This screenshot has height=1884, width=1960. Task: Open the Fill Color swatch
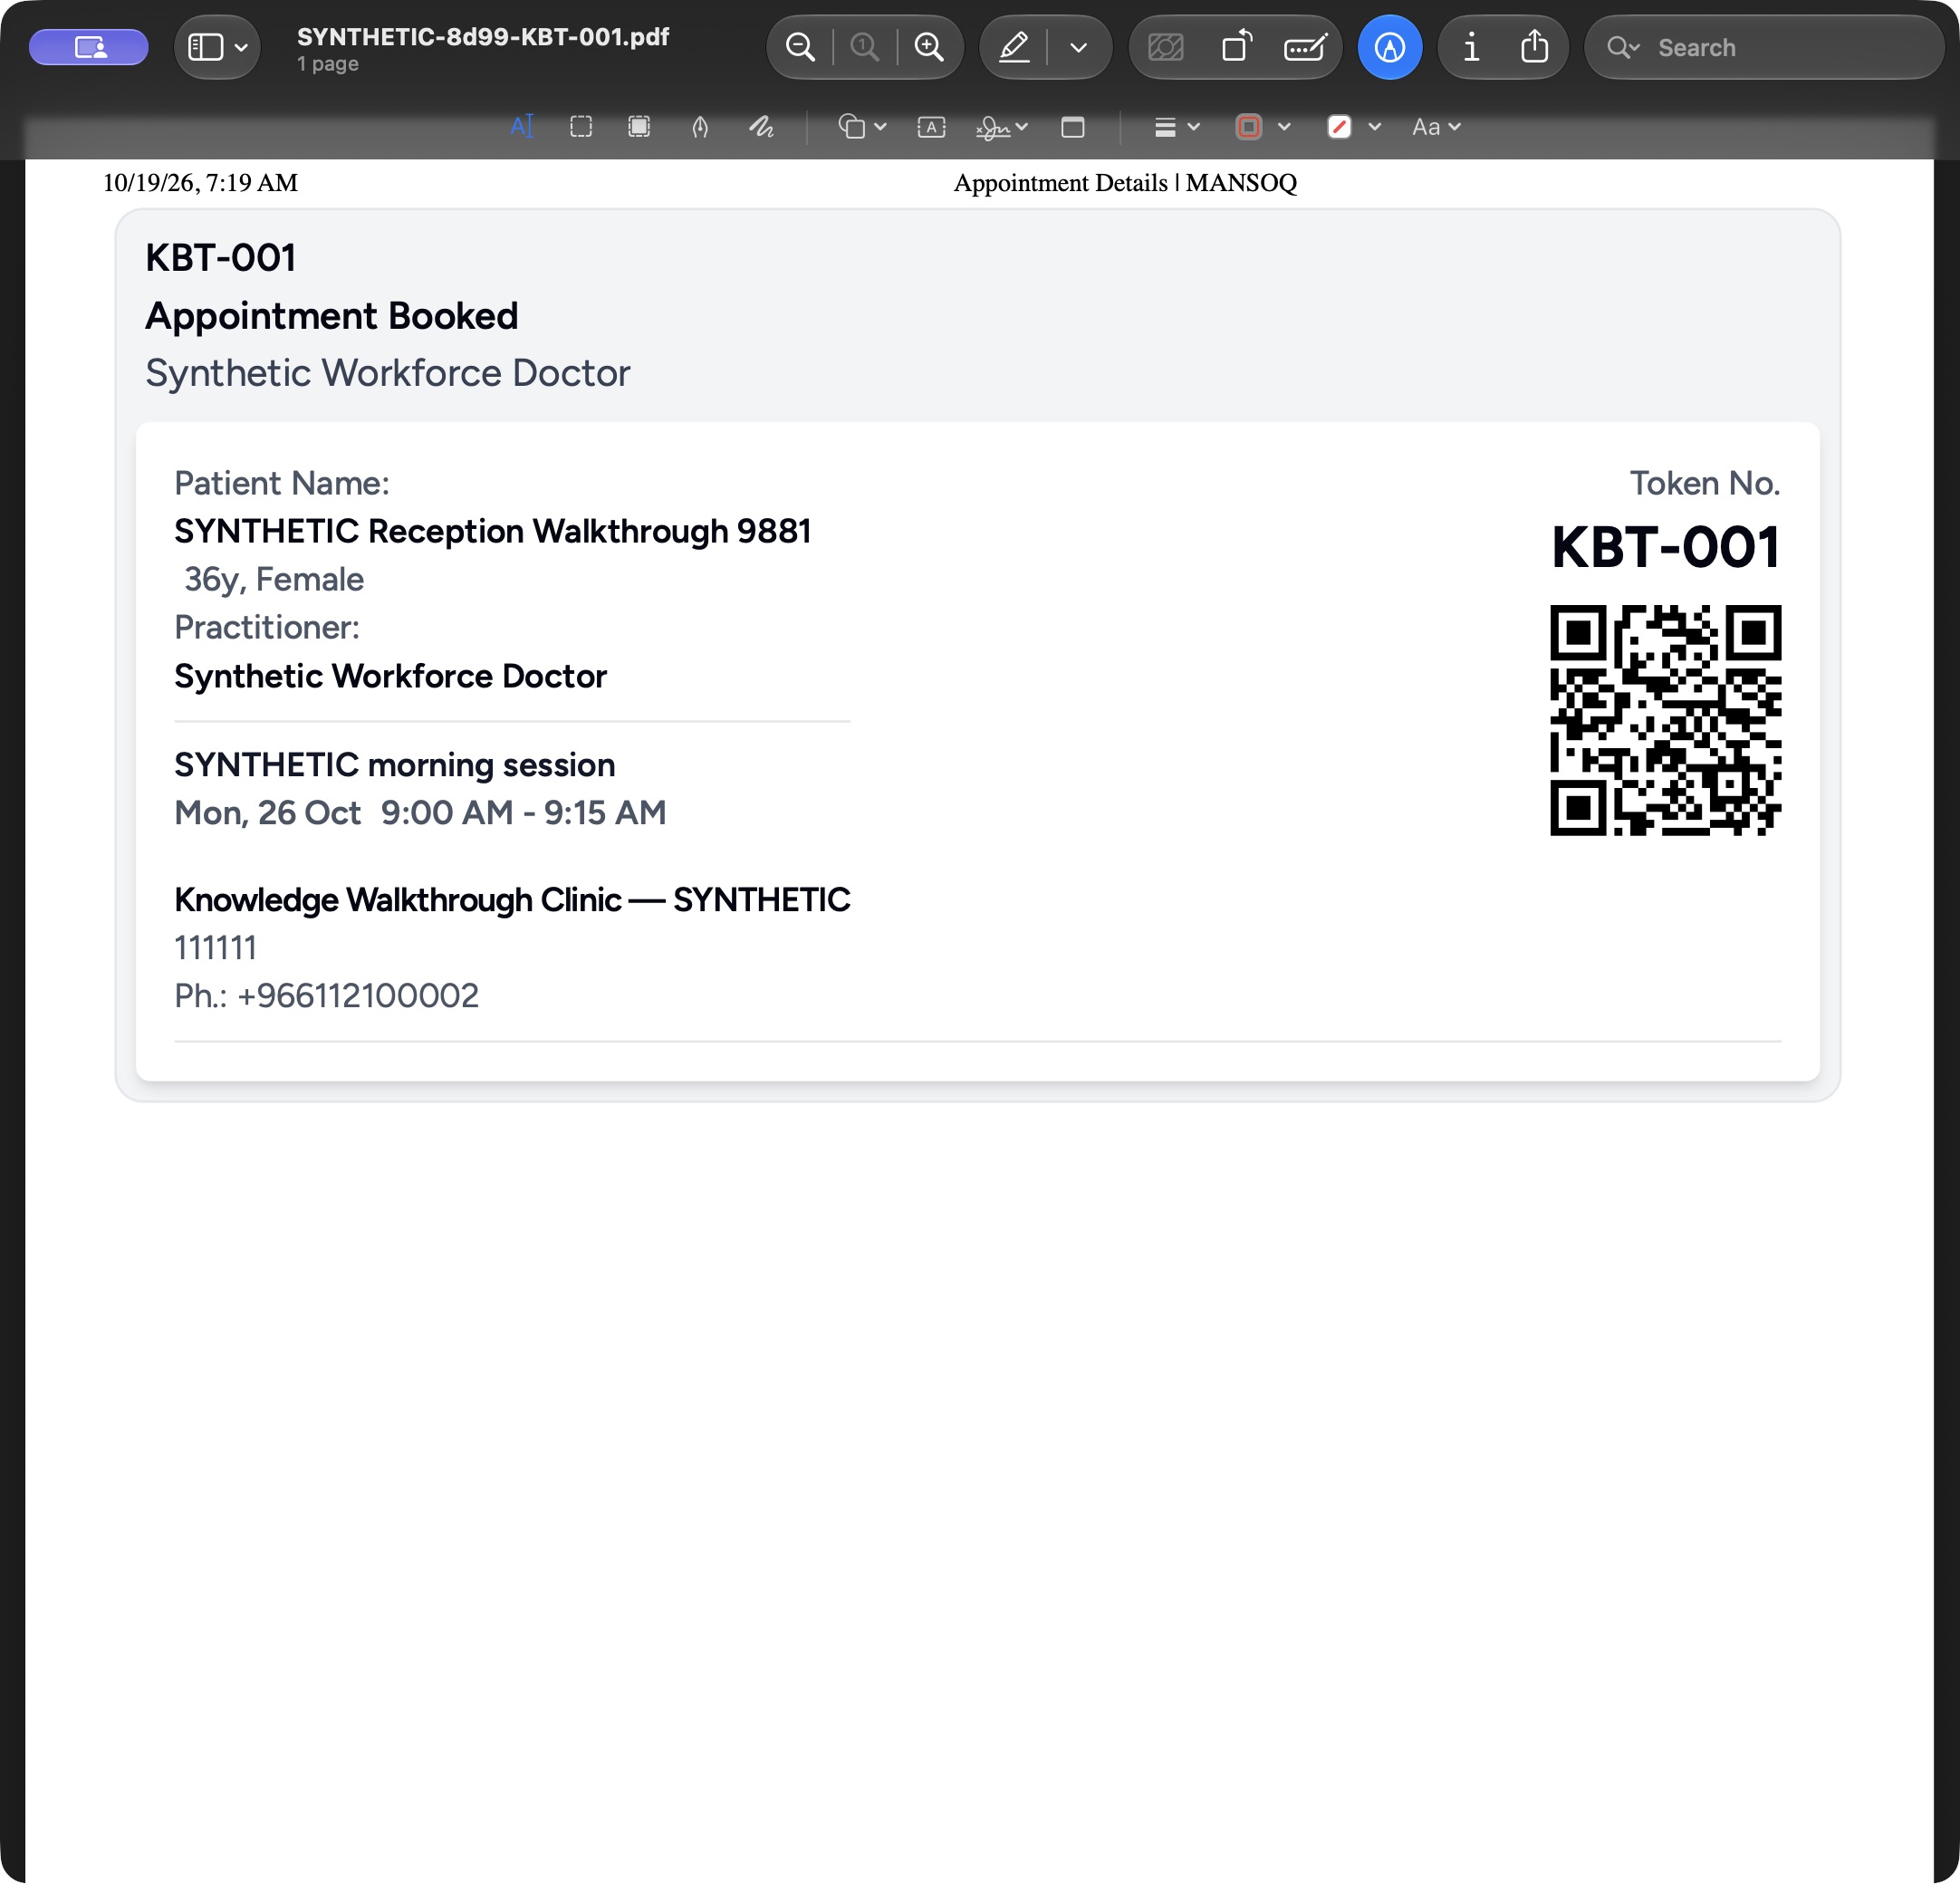click(x=1339, y=127)
